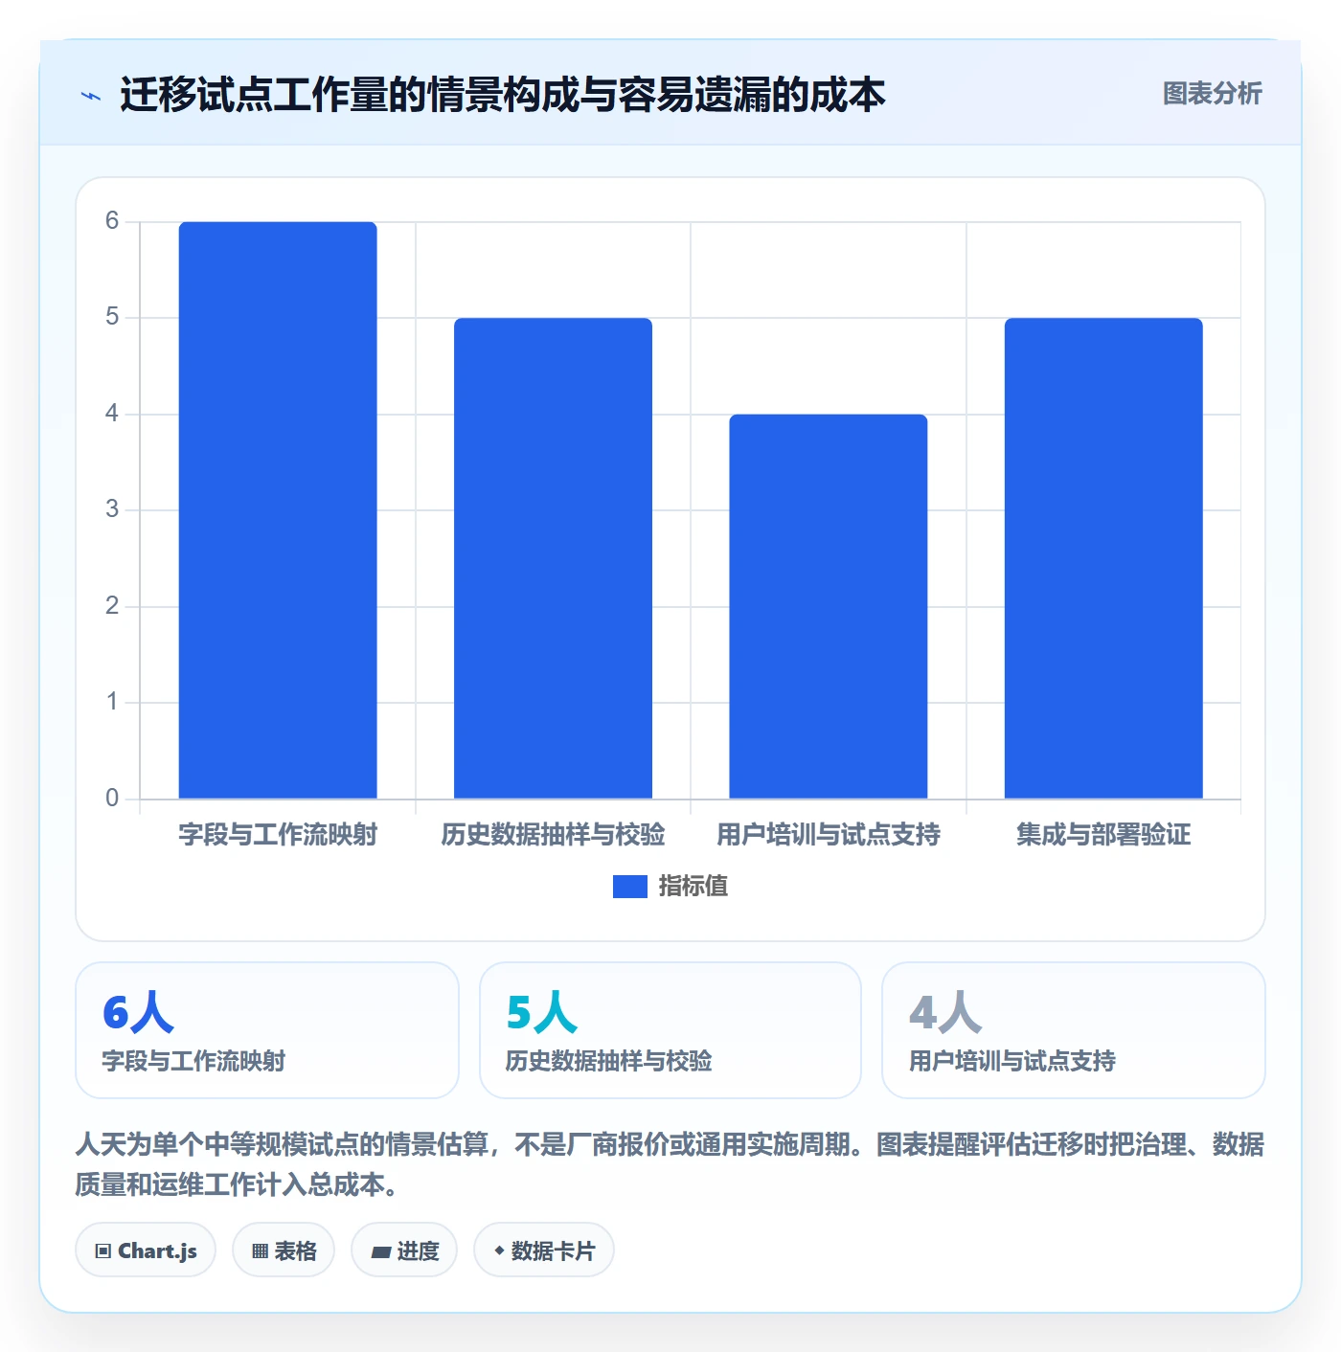Viewport: 1341px width, 1352px height.
Task: Click the 图表分析 label in header
Action: pyautogui.click(x=1212, y=94)
